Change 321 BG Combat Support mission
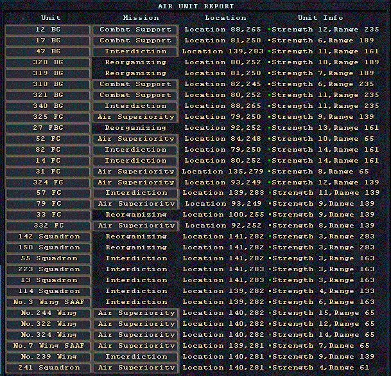This screenshot has height=376, width=391. coord(135,95)
